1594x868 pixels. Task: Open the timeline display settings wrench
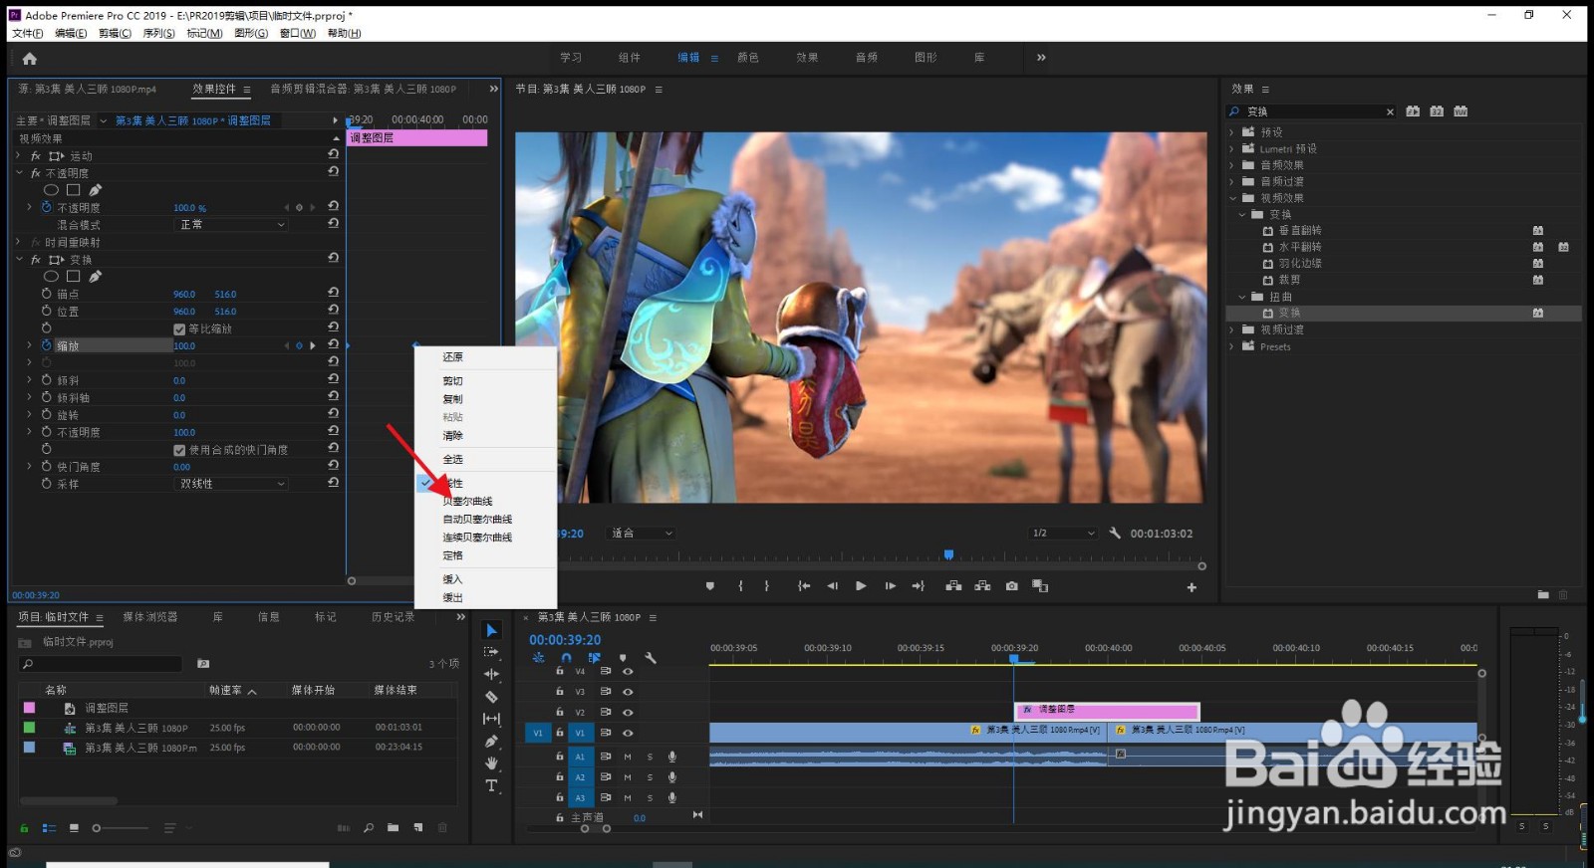click(x=651, y=658)
